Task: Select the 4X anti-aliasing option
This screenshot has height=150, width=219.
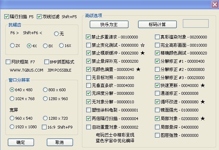Action: pyautogui.click(x=29, y=46)
